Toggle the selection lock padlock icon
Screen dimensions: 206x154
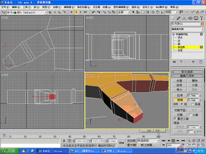coord(64,140)
